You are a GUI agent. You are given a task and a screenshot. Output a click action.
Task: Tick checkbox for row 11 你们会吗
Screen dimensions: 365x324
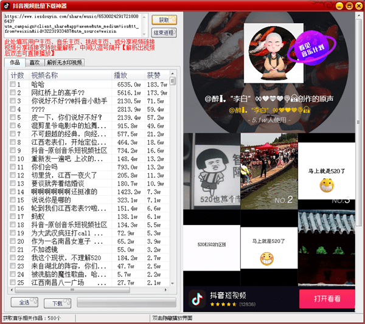pos(13,167)
